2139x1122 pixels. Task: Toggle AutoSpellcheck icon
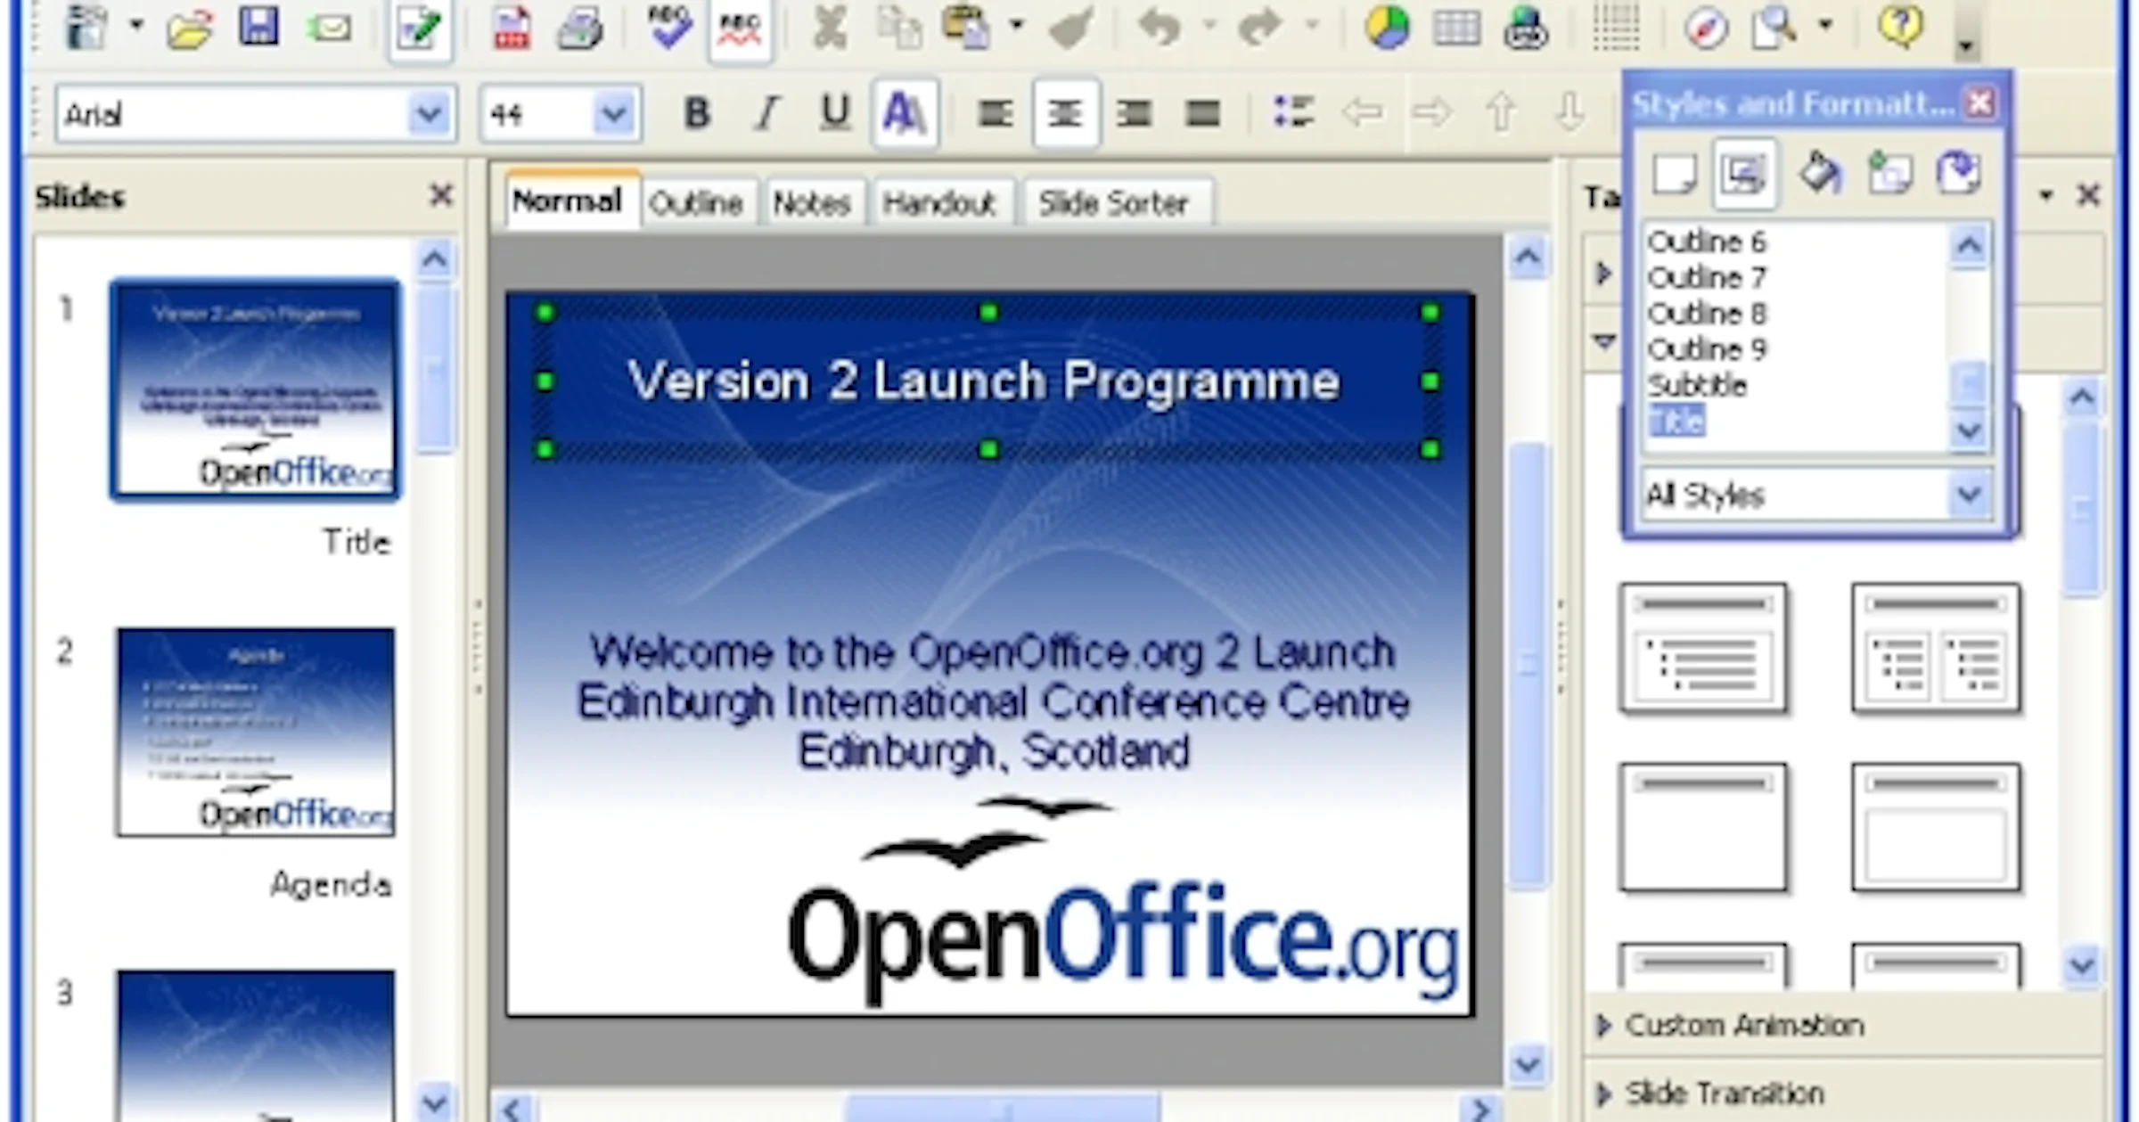click(740, 29)
